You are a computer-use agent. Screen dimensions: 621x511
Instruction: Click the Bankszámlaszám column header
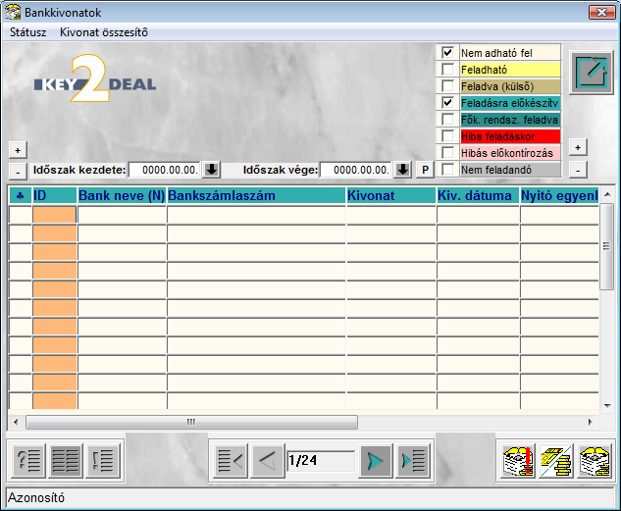(256, 195)
